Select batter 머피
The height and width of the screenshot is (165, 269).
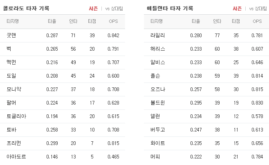(x=155, y=157)
